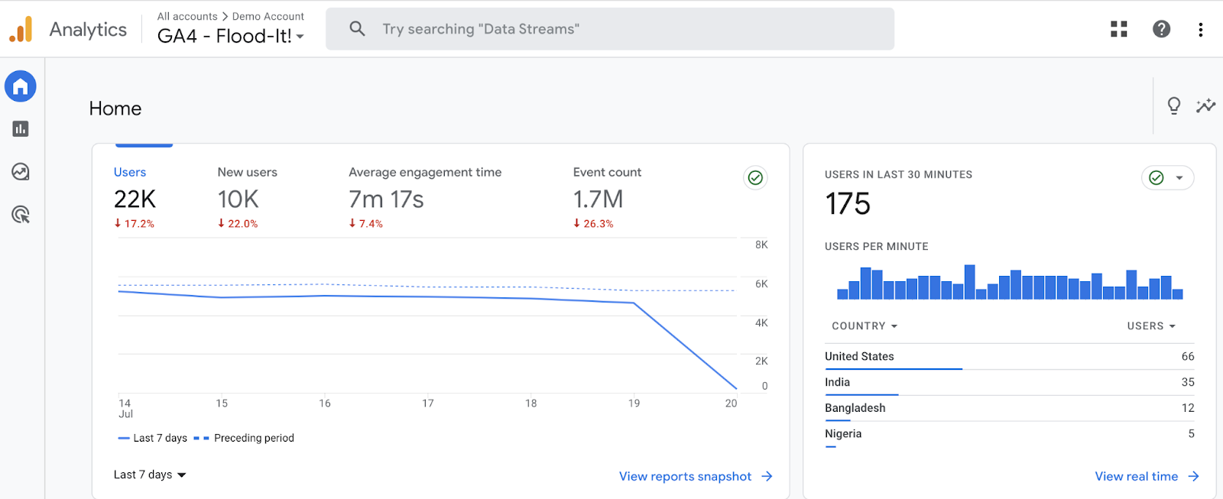Click the sparkline customize icon

1205,105
